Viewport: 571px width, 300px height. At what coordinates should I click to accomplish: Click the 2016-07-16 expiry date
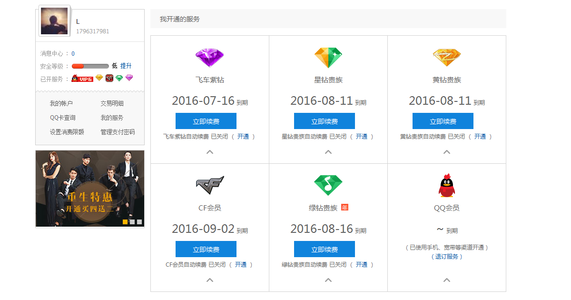(203, 101)
